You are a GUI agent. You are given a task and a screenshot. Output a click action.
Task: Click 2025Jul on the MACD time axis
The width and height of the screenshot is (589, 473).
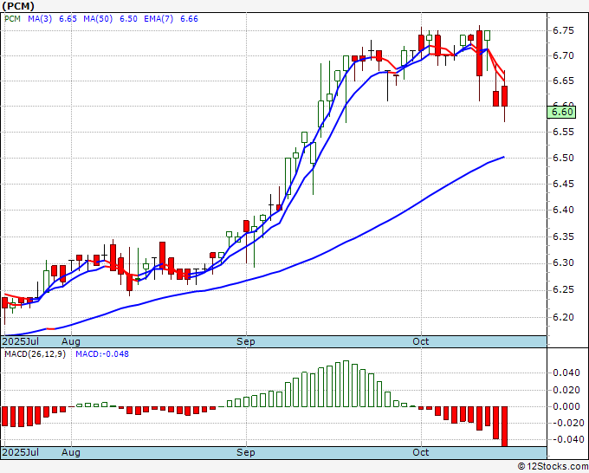[20, 452]
